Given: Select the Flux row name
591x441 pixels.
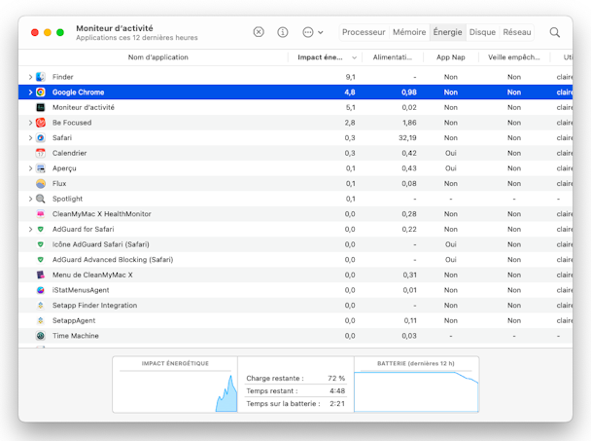Looking at the screenshot, I should [59, 183].
